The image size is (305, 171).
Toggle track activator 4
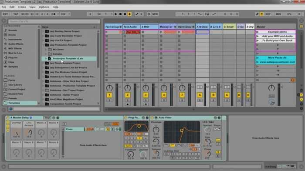tap(164, 95)
